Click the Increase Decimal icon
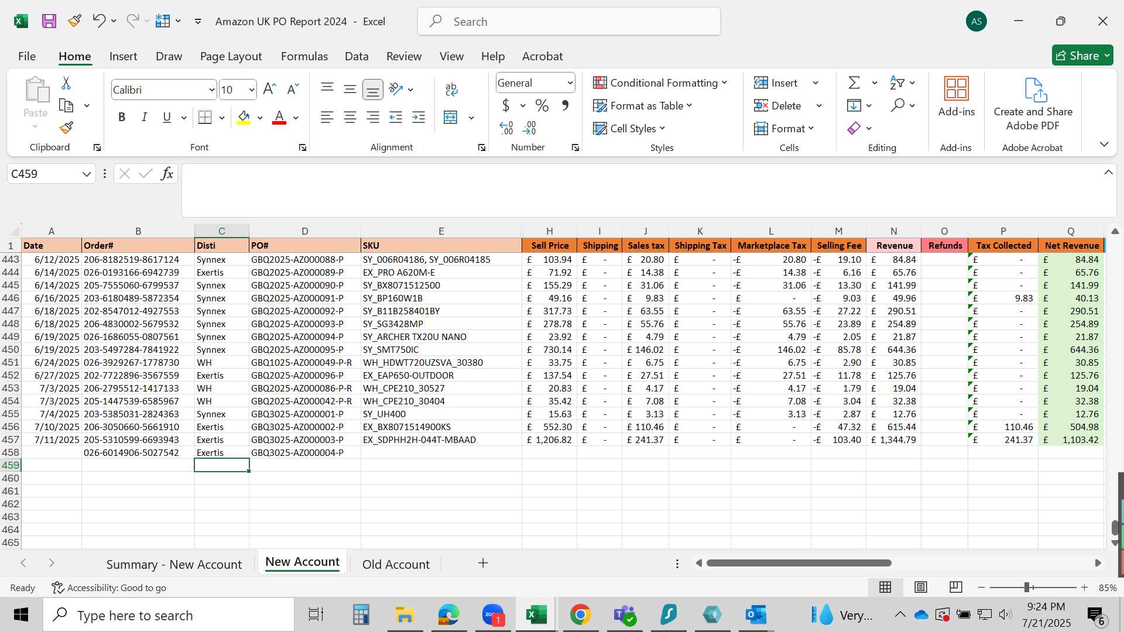The image size is (1124, 632). 506,128
